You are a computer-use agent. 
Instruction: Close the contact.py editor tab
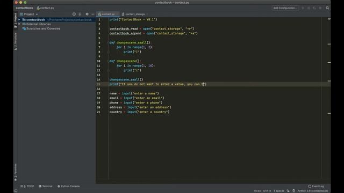point(117,14)
